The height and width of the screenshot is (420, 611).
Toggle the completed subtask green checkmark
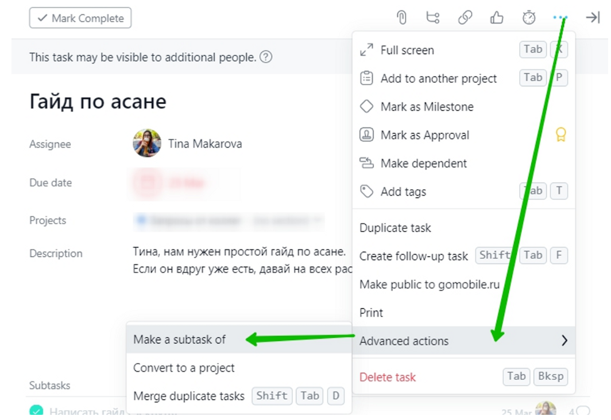(x=36, y=411)
